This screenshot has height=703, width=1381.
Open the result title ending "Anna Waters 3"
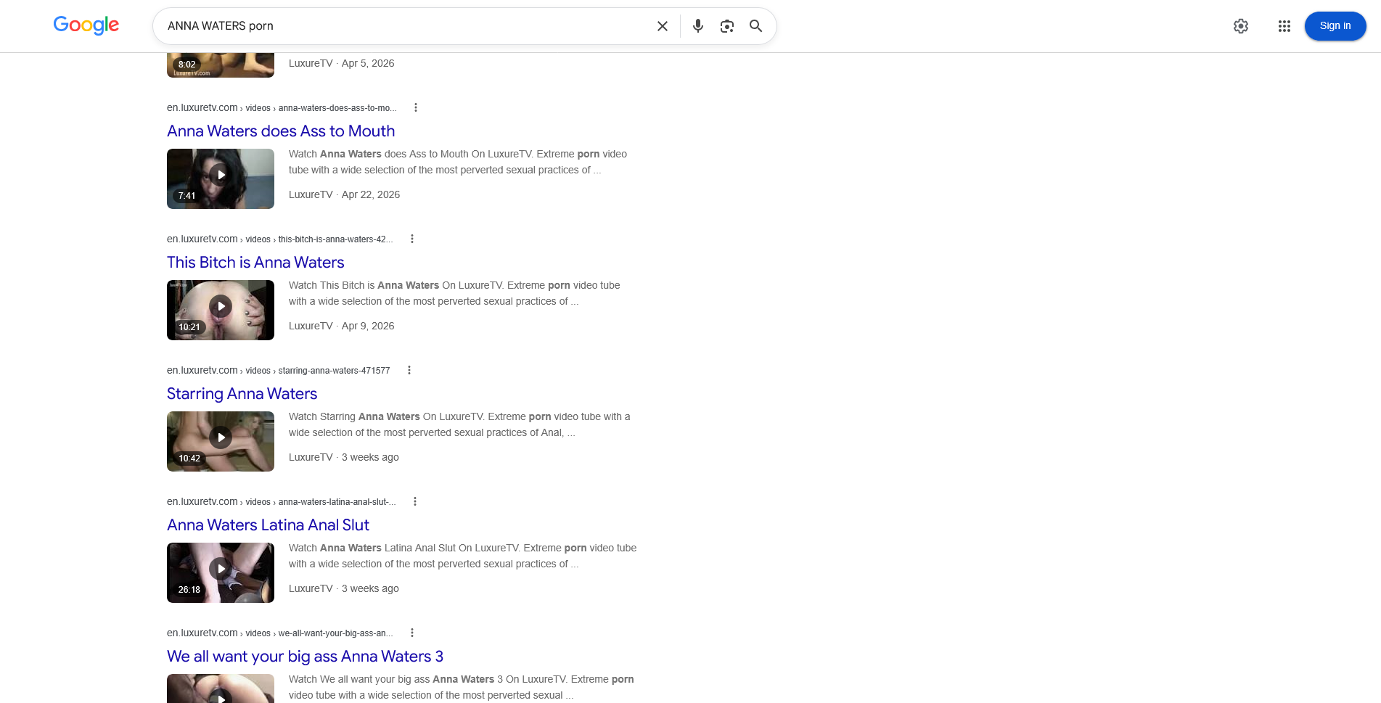[305, 656]
